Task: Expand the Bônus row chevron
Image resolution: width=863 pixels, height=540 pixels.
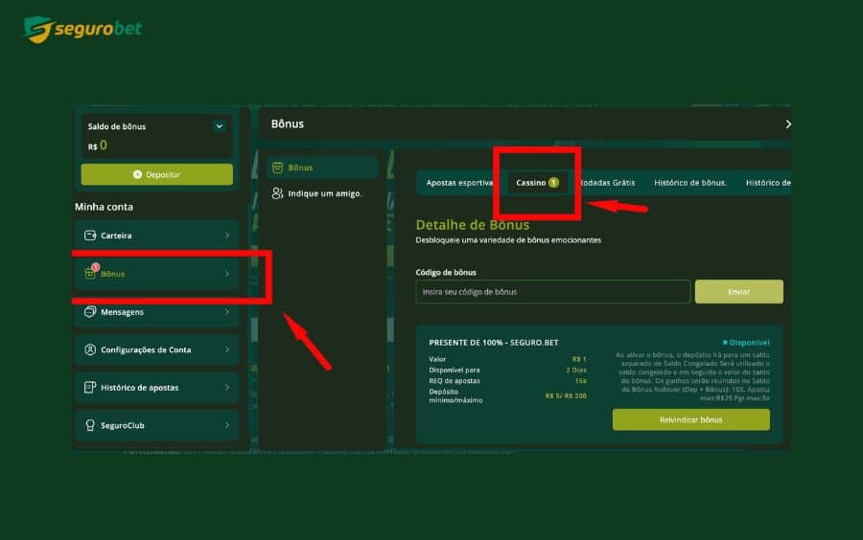Action: tap(226, 274)
